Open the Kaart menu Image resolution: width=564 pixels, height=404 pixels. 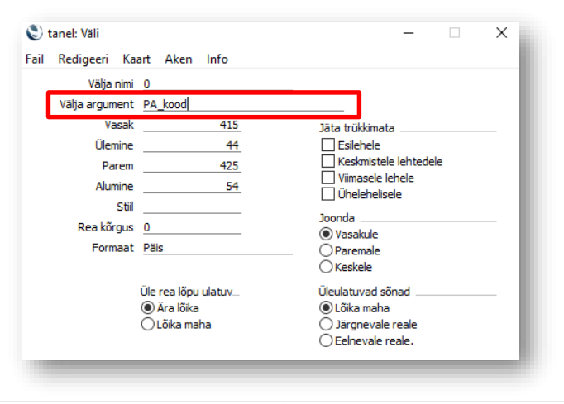(136, 59)
